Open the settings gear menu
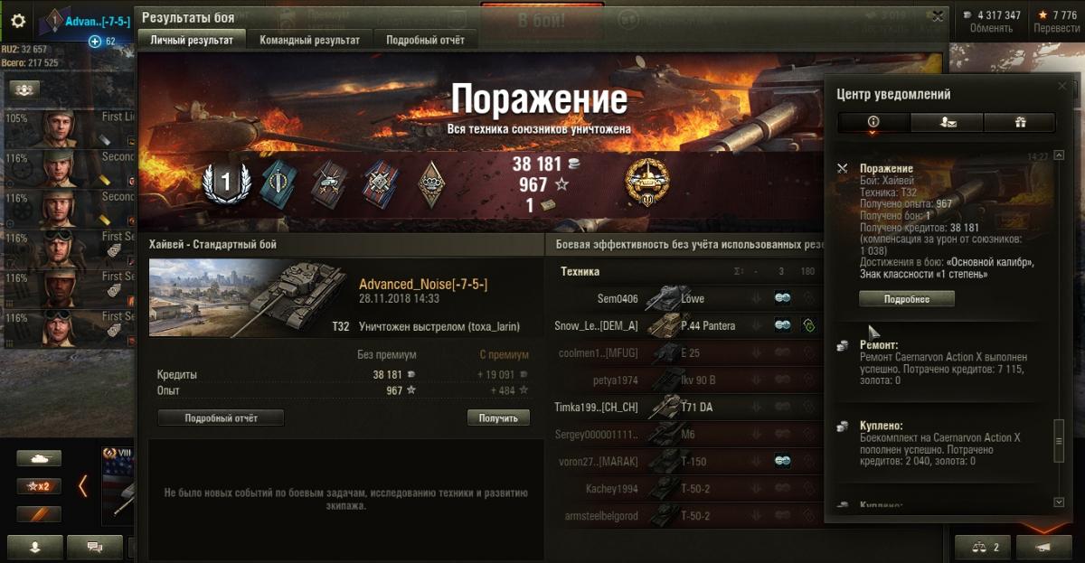 (x=18, y=22)
